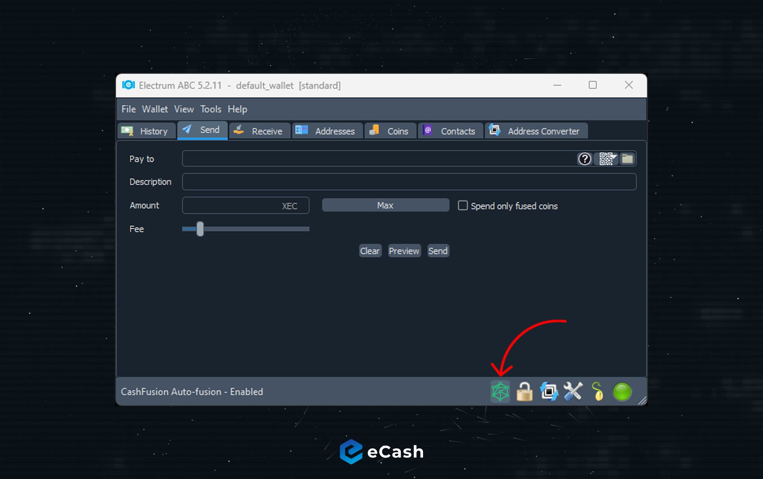
Task: Click the address format toggle icon
Action: point(549,391)
